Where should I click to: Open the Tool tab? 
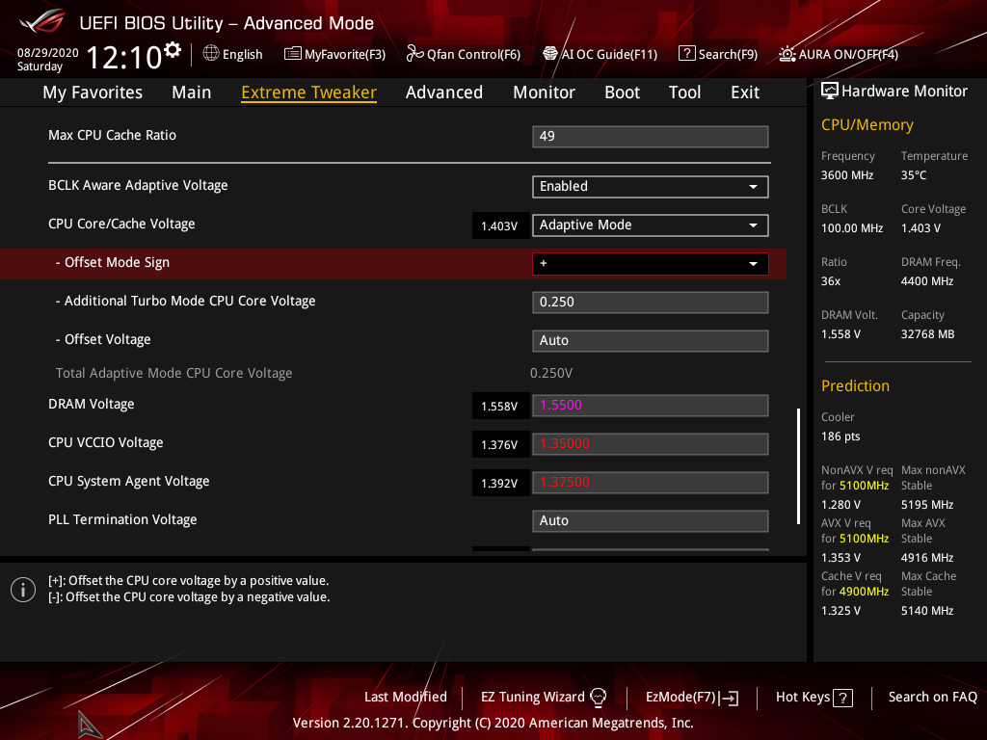click(684, 92)
